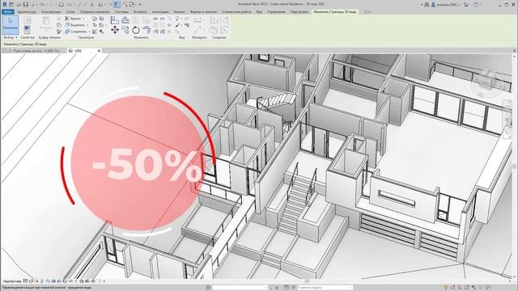Save the project from quick access toolbar
Viewport: 518px width, 291px height.
25,5
